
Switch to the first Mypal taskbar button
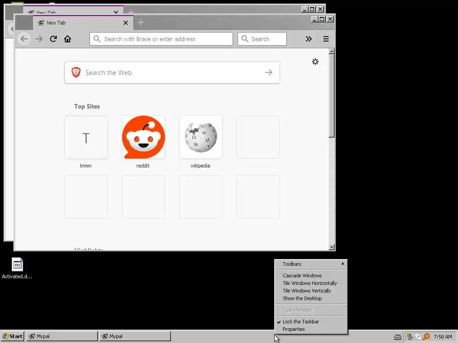click(62, 336)
